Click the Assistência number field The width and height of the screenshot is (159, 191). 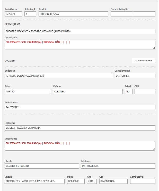tap(13, 14)
